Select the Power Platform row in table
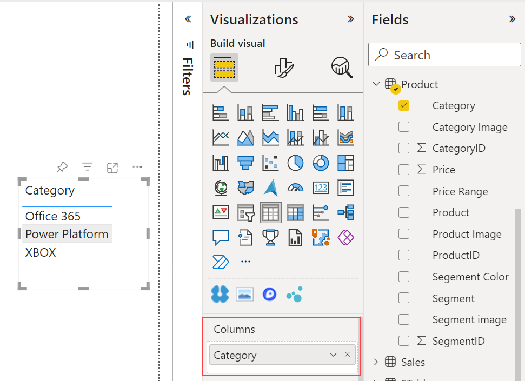 [x=67, y=234]
